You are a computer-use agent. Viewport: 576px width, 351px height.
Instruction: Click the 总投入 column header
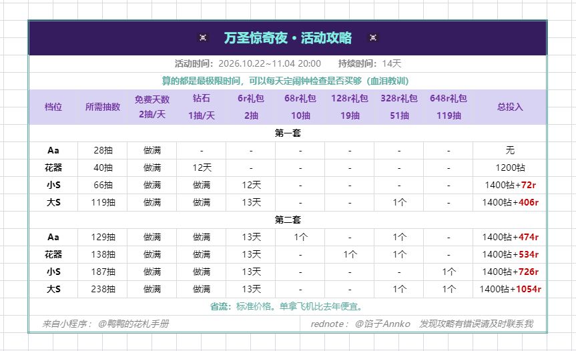pos(510,107)
